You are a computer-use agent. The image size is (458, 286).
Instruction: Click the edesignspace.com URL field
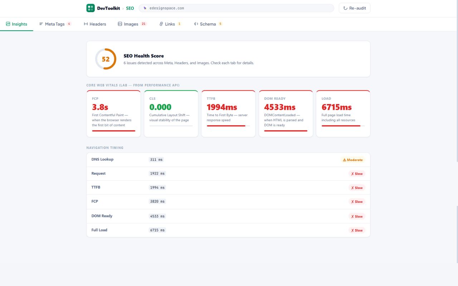click(236, 8)
